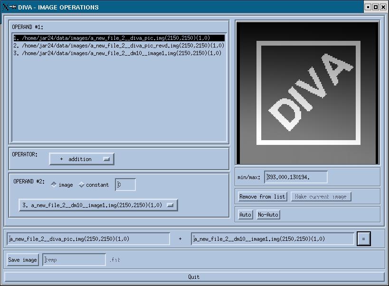The image size is (389, 286).
Task: Click the equals button to compute
Action: coord(363,239)
